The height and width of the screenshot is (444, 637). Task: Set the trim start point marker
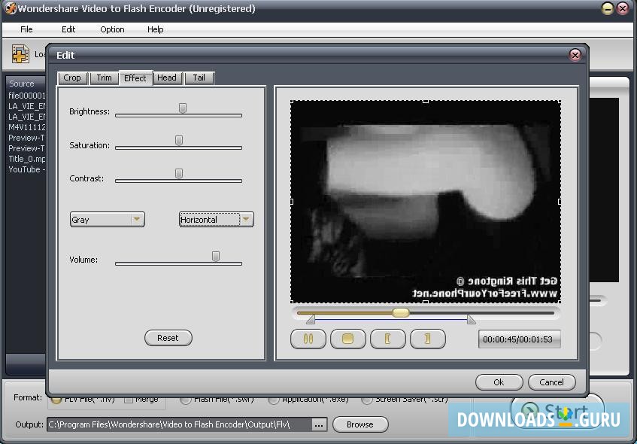(388, 339)
